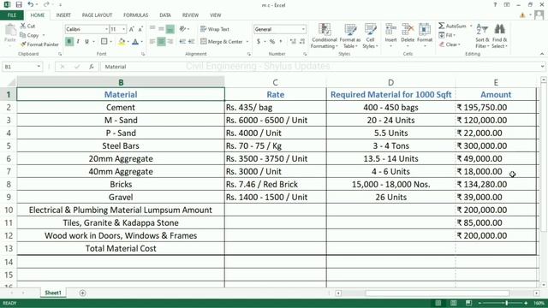Viewport: 548px width, 308px height.
Task: Open Cell Styles gallery
Action: (370, 36)
